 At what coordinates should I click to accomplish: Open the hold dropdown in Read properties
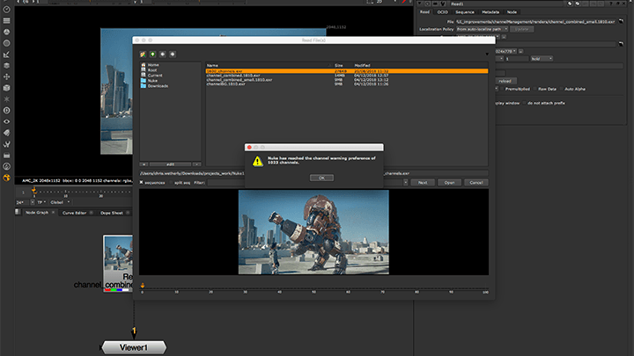coord(542,59)
